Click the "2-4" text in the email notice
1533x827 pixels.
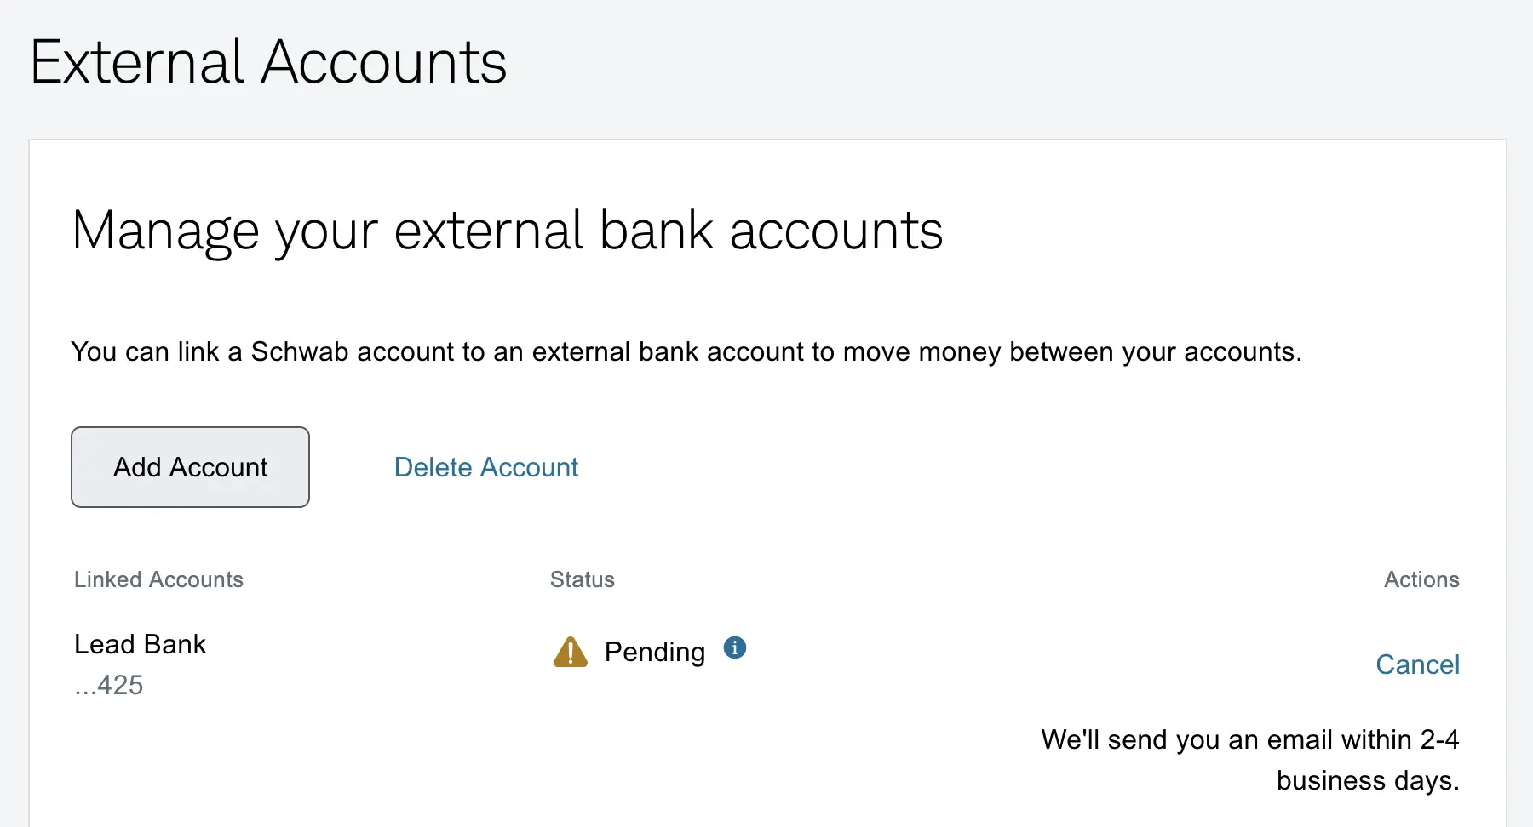1439,739
